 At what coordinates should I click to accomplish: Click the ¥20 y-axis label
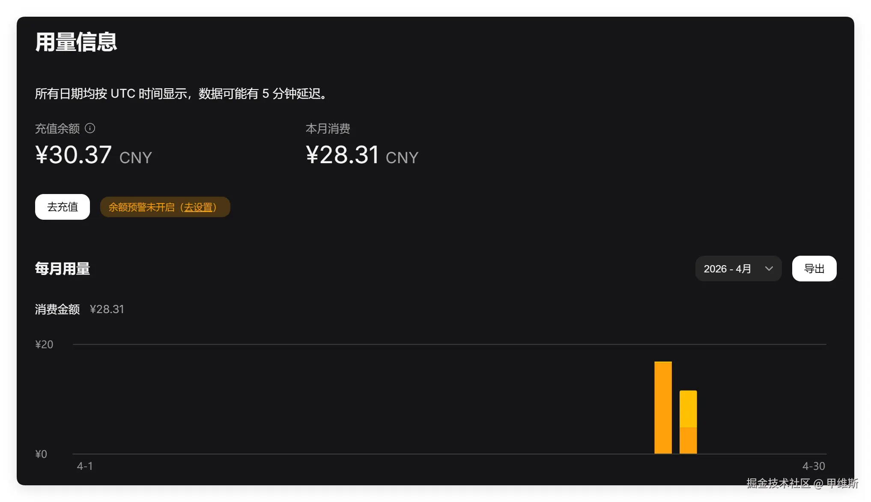coord(44,344)
